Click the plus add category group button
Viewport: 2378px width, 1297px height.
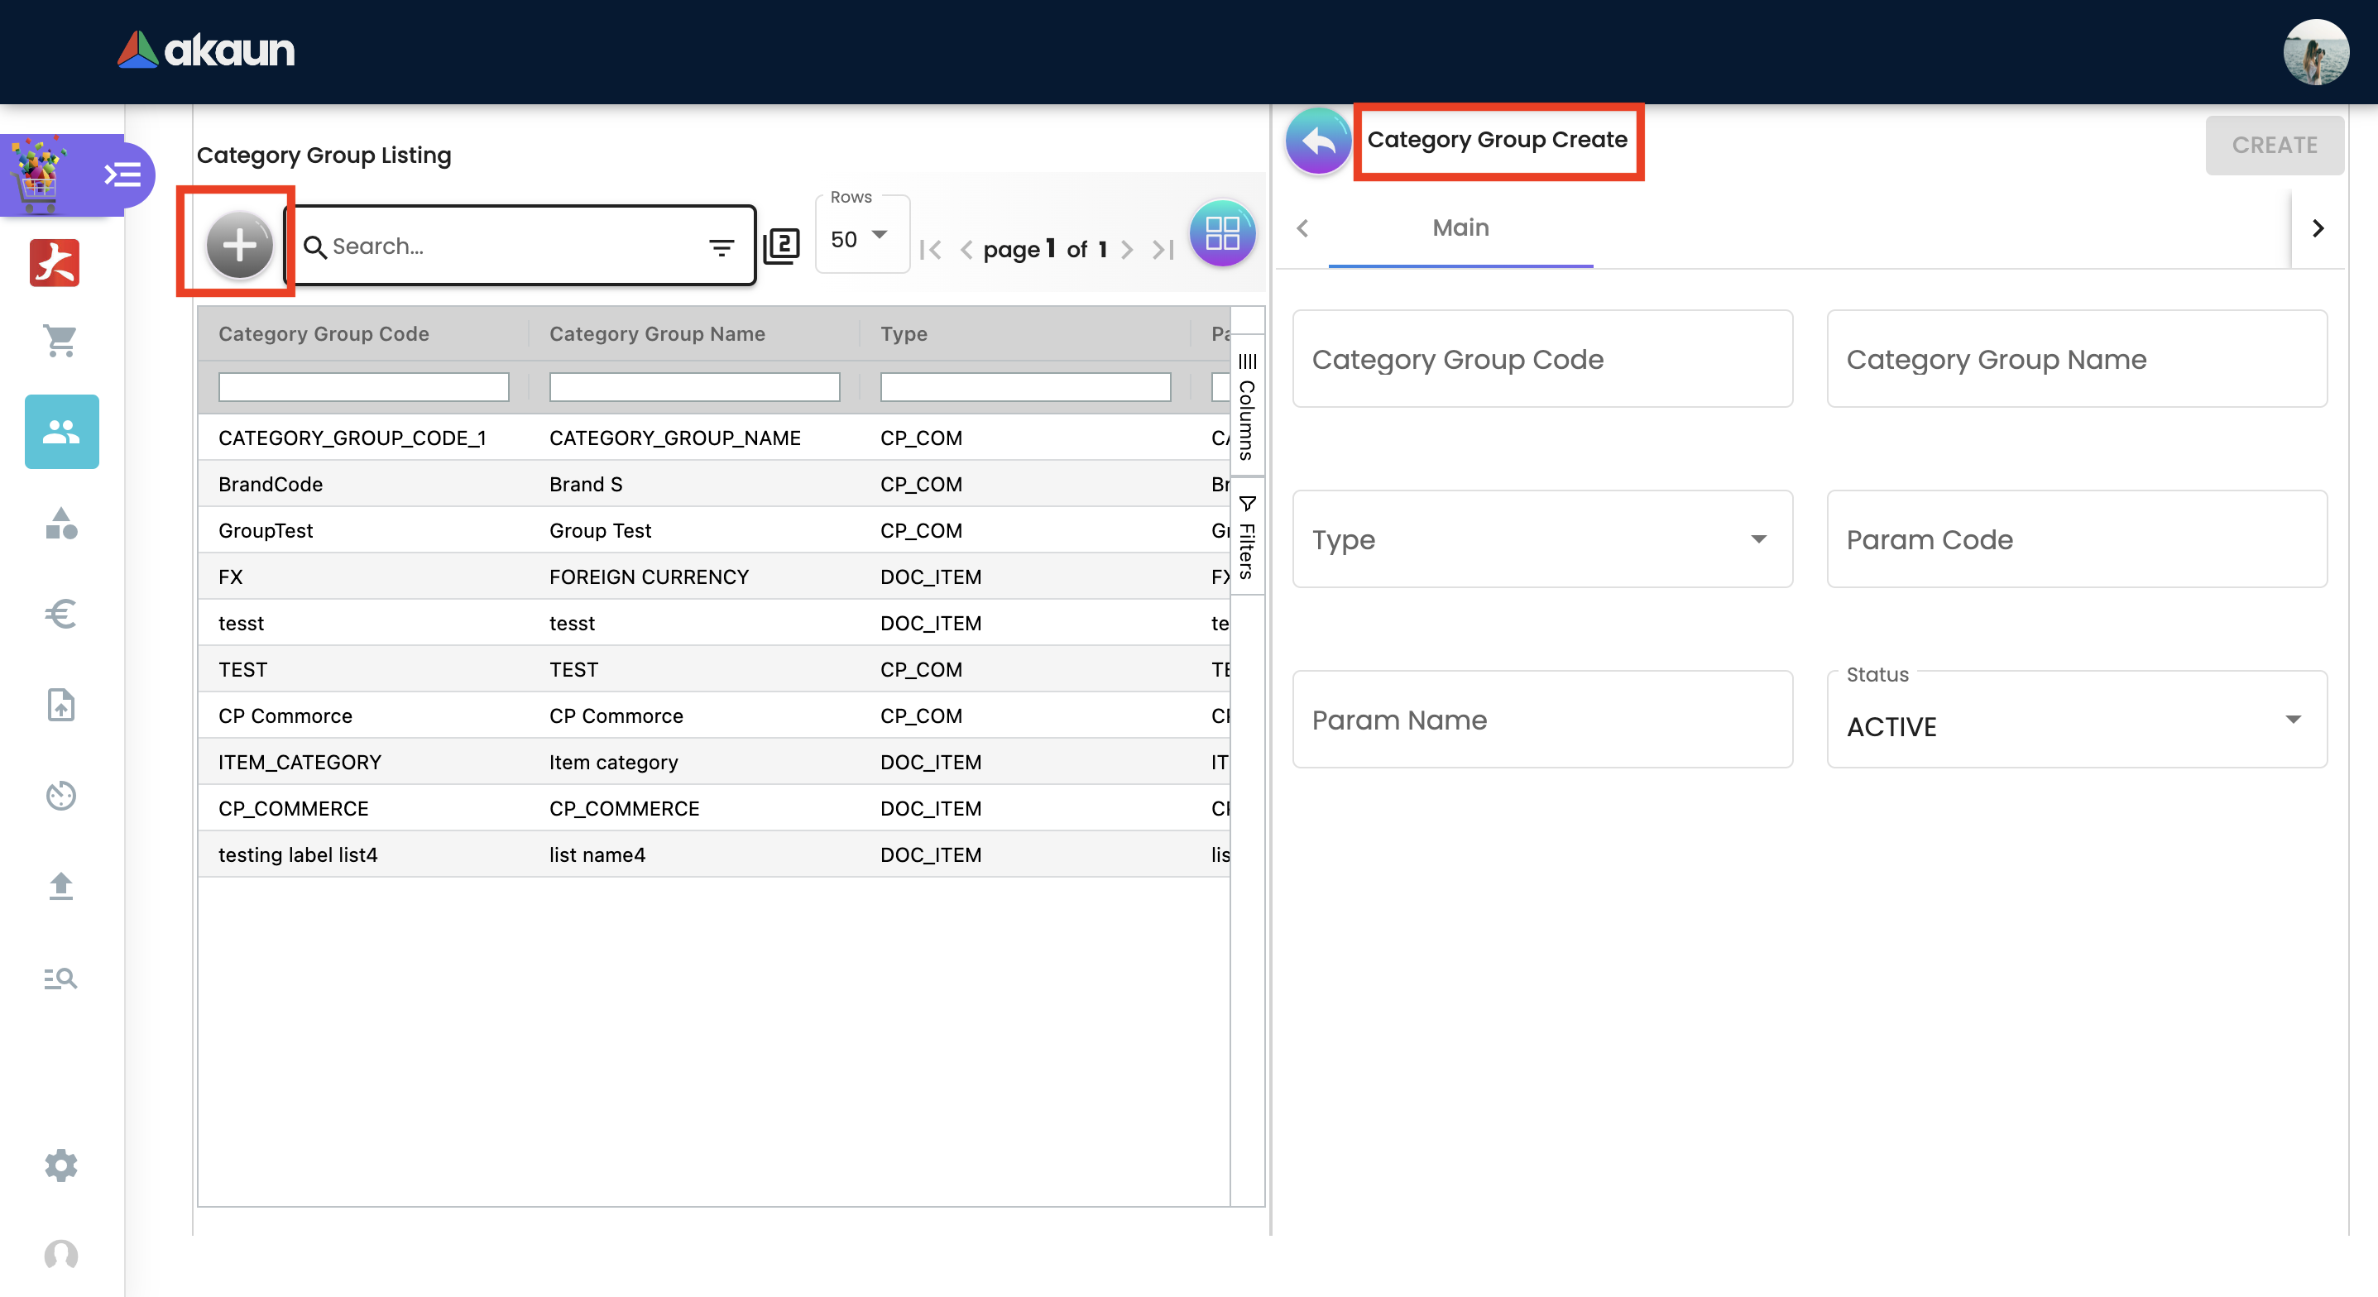tap(239, 245)
